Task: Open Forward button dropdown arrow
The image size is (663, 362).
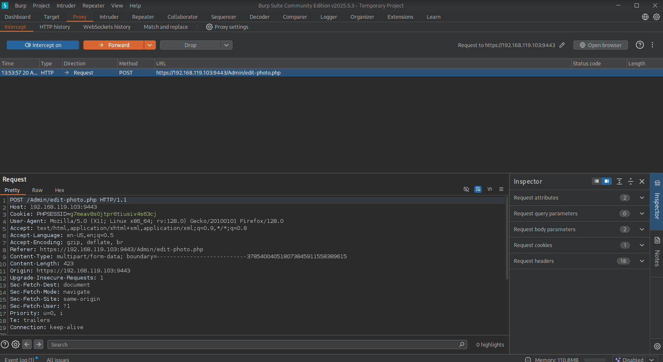Action: pyautogui.click(x=150, y=45)
